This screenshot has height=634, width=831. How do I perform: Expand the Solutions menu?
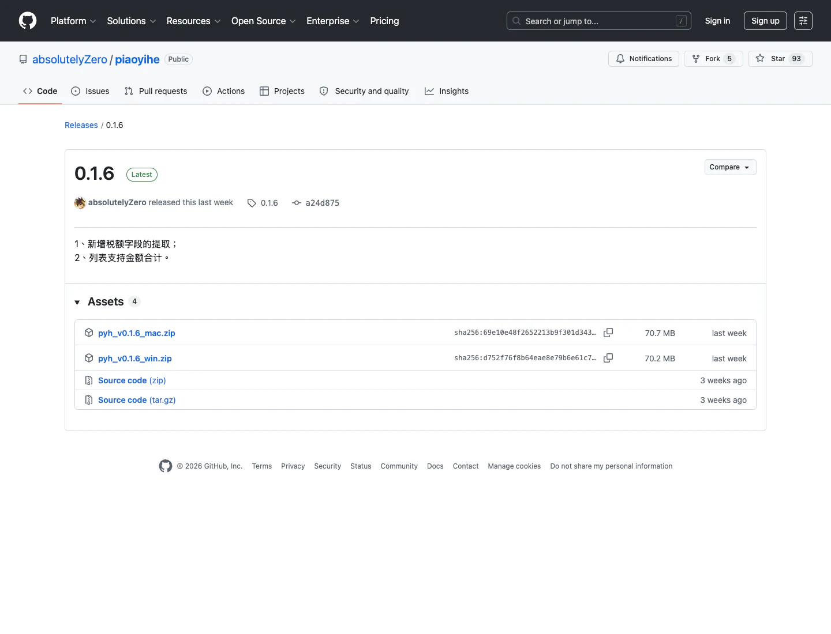pos(132,21)
